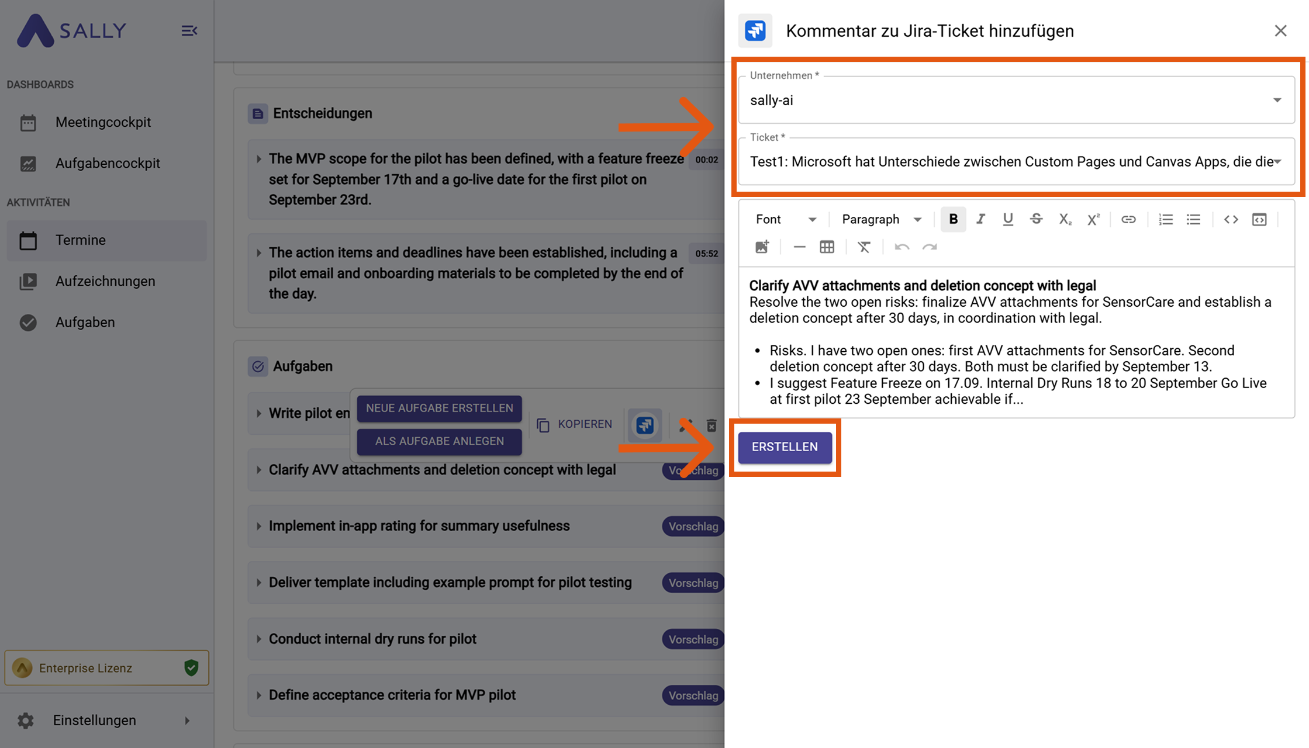
Task: Click the Vorschlag badge on 'Implement in-app rating'
Action: pos(693,527)
